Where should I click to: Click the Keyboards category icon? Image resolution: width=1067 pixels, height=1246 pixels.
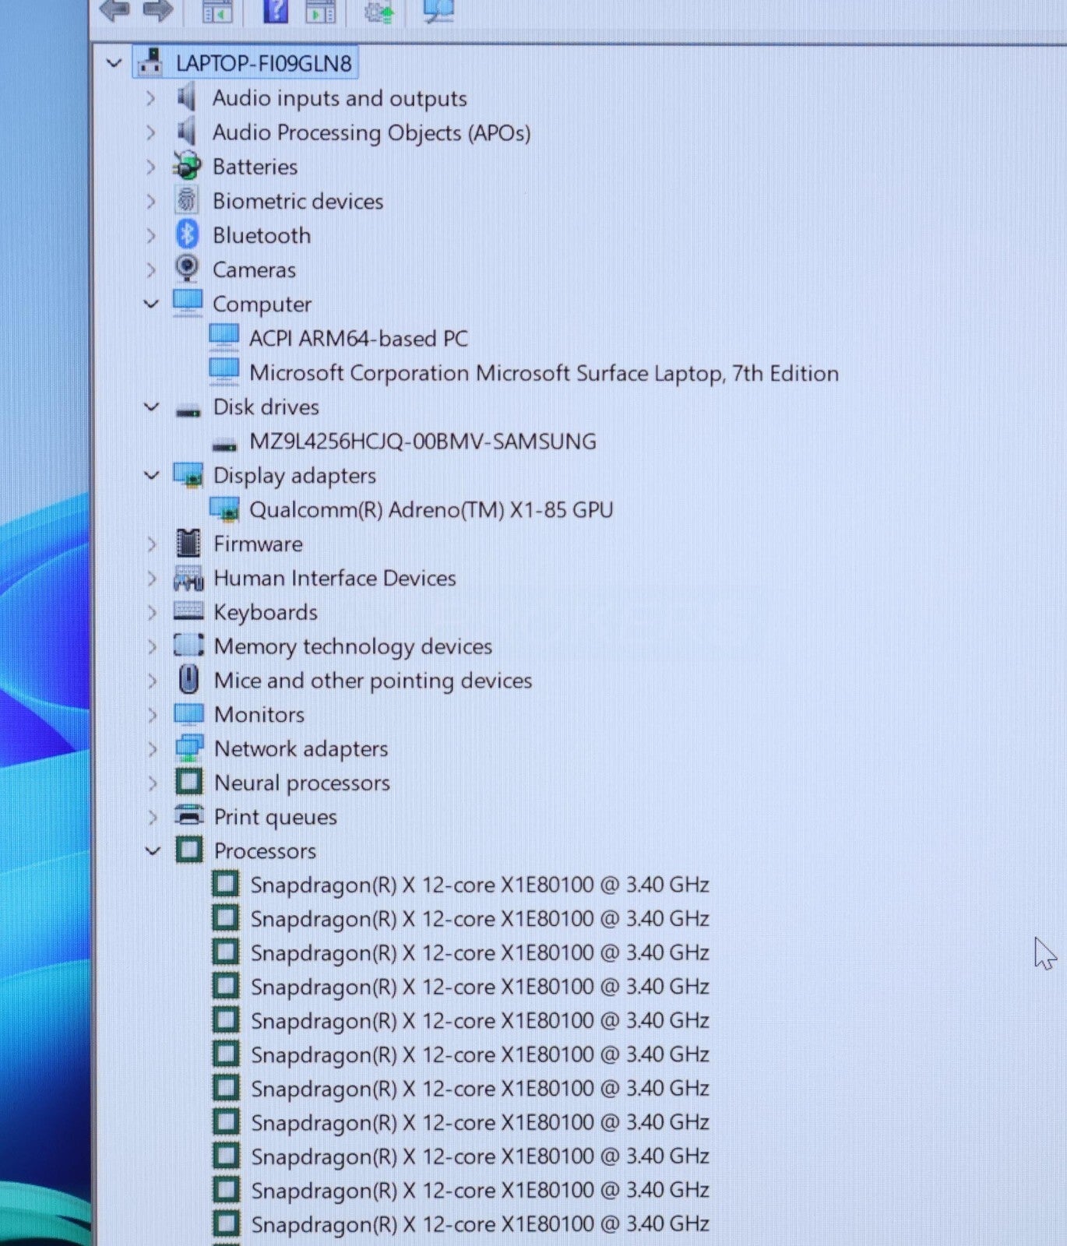[x=188, y=611]
